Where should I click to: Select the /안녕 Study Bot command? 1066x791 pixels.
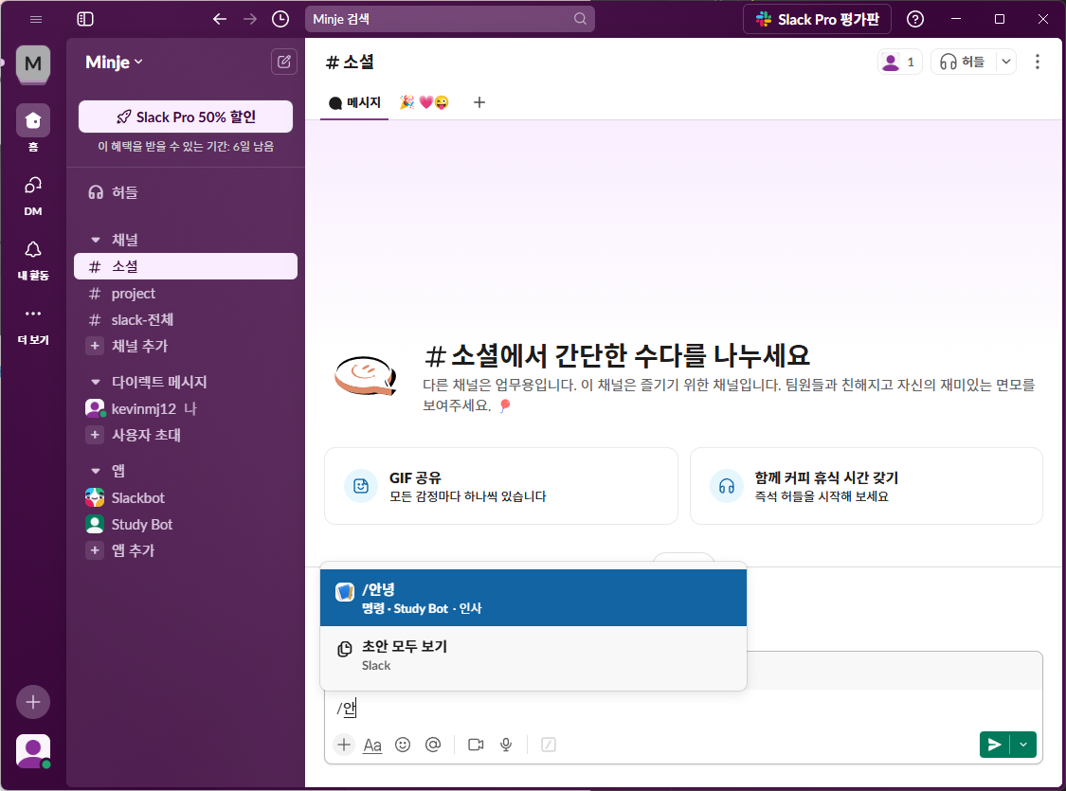pyautogui.click(x=533, y=598)
